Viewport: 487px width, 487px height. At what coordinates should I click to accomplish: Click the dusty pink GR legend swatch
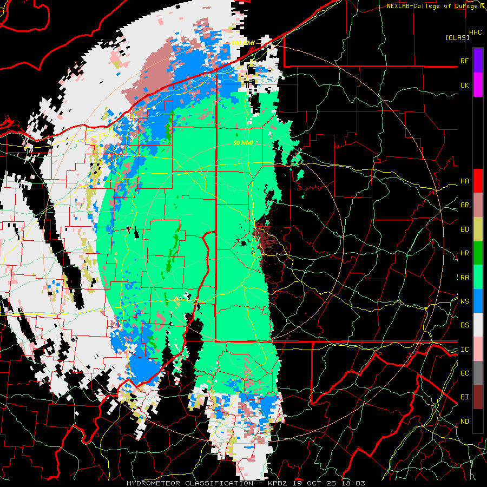478,205
